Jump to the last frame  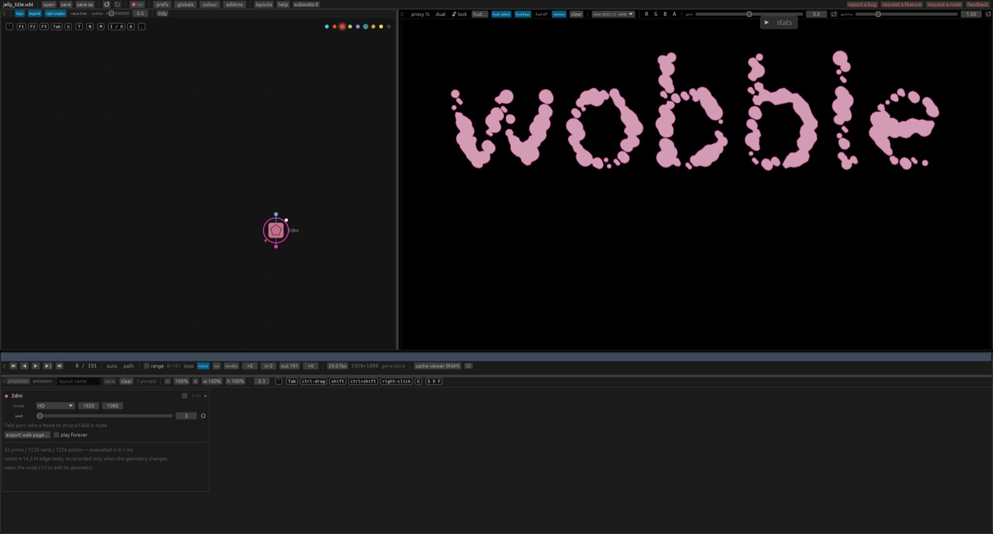[x=60, y=366]
